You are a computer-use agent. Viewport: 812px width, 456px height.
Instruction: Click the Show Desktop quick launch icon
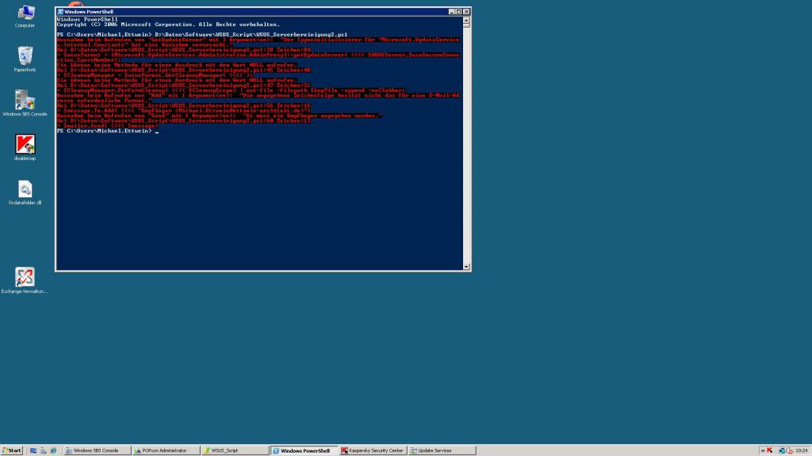click(33, 450)
